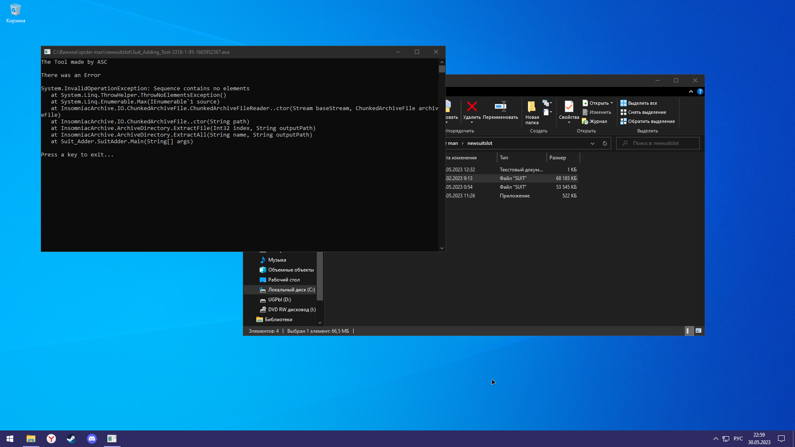
Task: Click the red Удалить delete icon
Action: click(472, 107)
